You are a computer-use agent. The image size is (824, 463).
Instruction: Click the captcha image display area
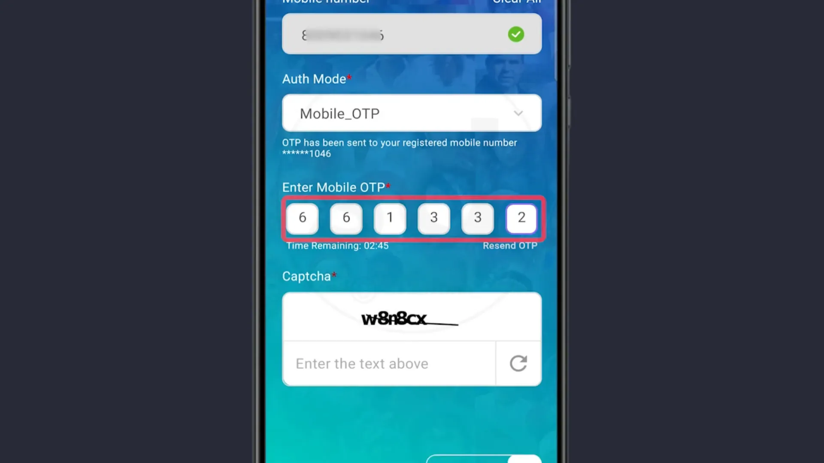pyautogui.click(x=412, y=317)
